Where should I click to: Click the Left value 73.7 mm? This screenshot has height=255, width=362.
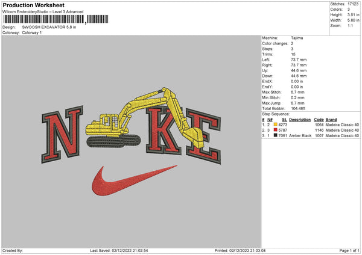299,60
